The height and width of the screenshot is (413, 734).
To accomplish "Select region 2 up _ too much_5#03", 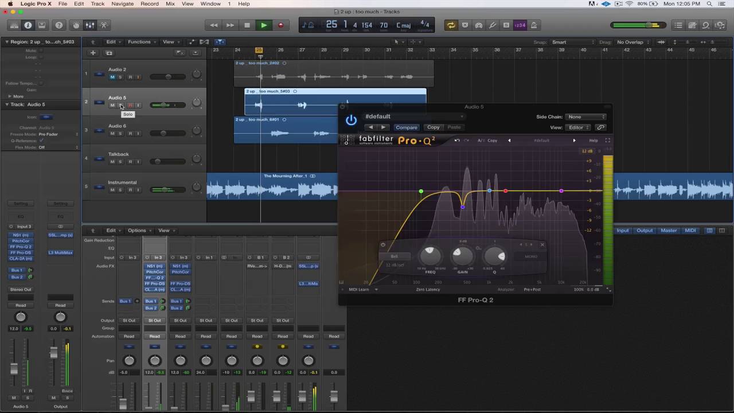I will (x=335, y=102).
